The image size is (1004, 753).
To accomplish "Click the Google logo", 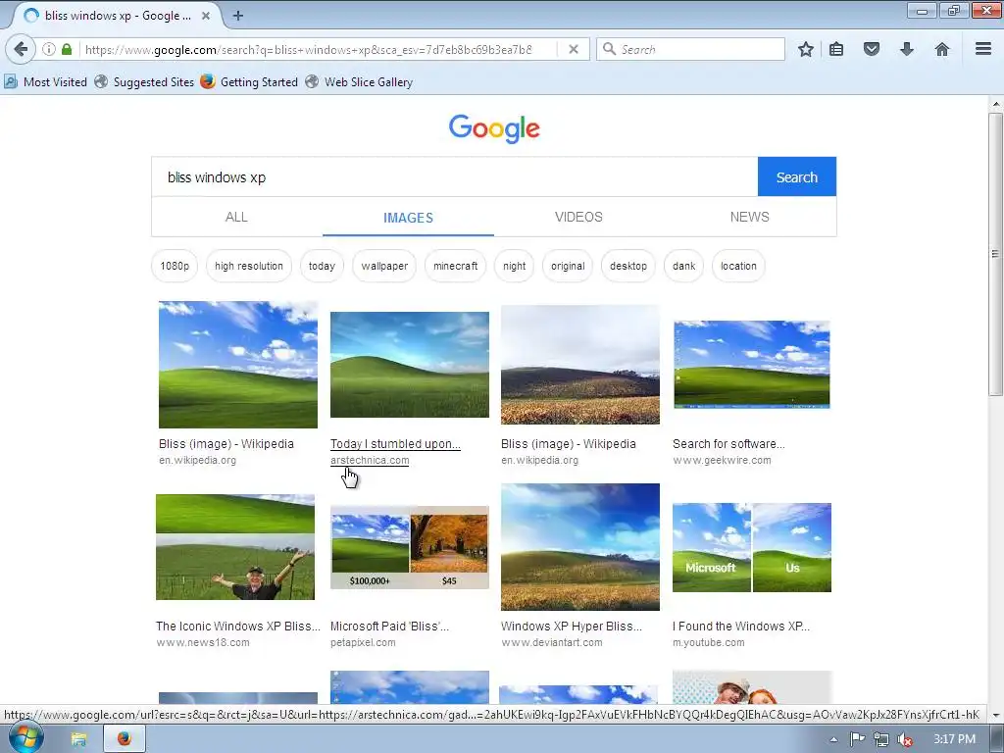I will pyautogui.click(x=494, y=128).
